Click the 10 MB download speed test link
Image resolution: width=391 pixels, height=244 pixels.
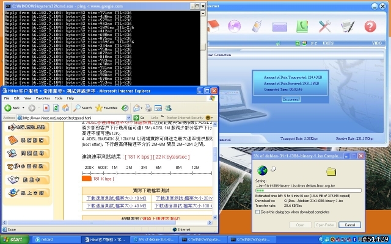pos(116,198)
